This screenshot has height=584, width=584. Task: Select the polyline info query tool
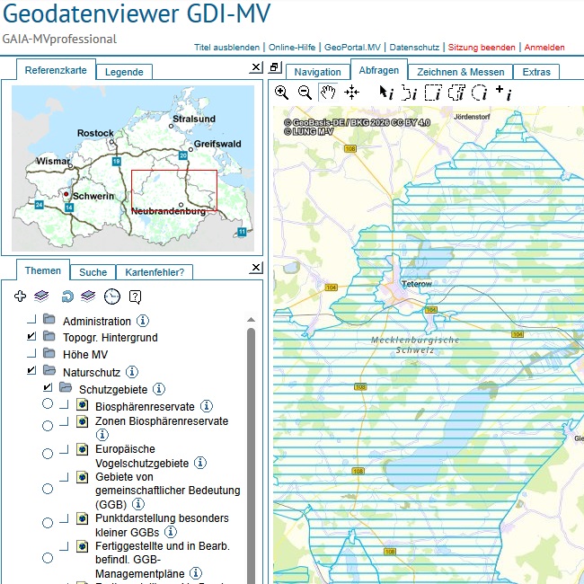tap(409, 93)
